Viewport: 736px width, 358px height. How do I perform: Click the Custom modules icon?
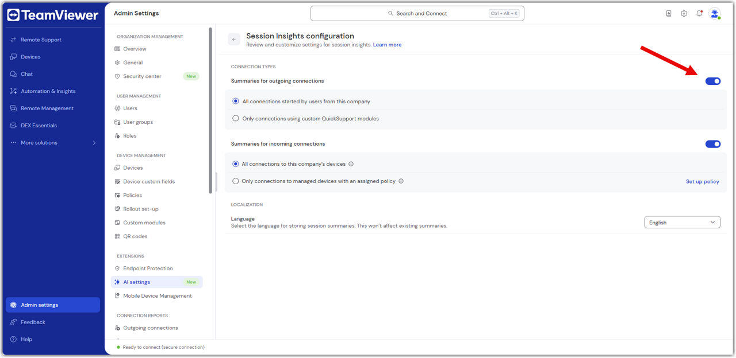tap(117, 223)
